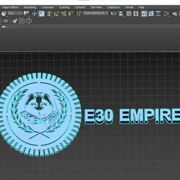Toggle Percent Snap in the toolbar
The width and height of the screenshot is (180, 180).
64,13
